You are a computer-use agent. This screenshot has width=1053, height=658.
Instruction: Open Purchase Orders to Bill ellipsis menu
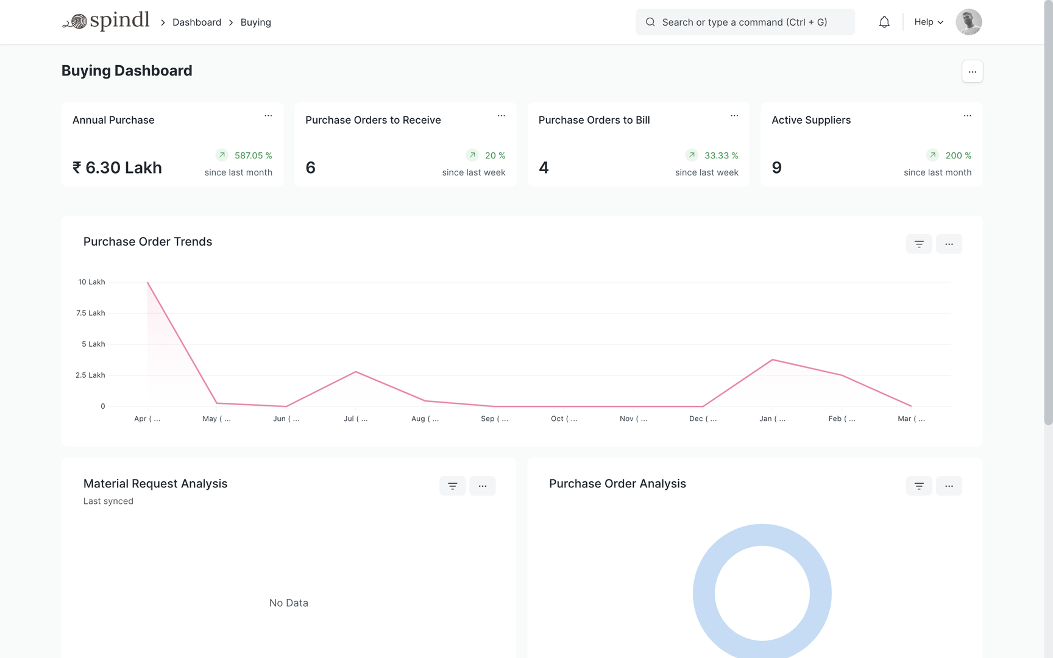pos(734,115)
